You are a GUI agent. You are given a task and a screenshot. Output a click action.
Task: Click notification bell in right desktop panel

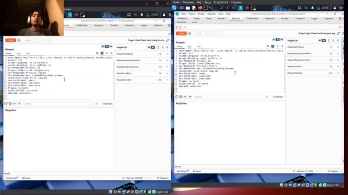coord(313,8)
